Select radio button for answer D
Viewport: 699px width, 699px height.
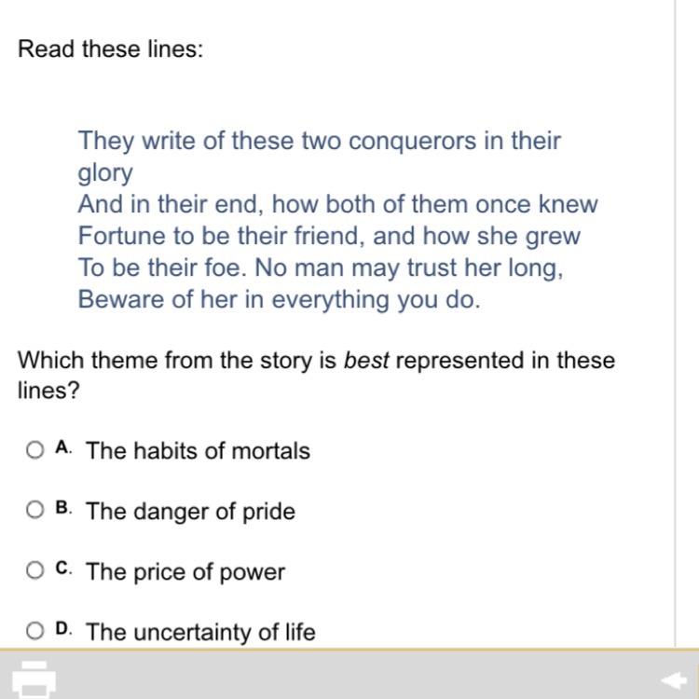point(34,631)
